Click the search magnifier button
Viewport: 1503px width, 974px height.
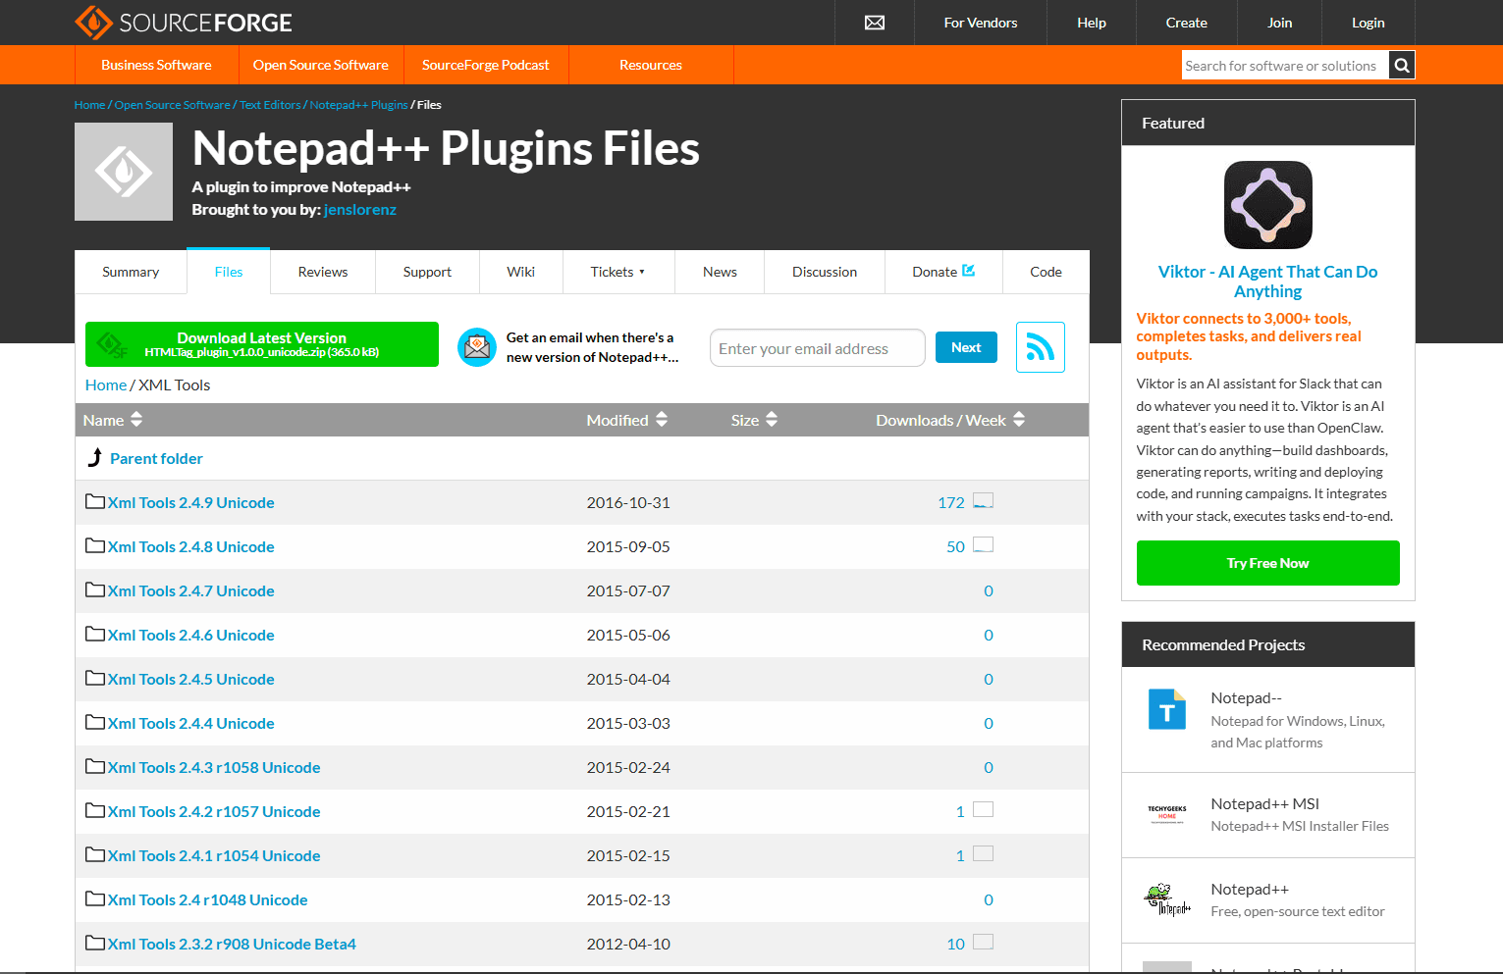coord(1402,66)
